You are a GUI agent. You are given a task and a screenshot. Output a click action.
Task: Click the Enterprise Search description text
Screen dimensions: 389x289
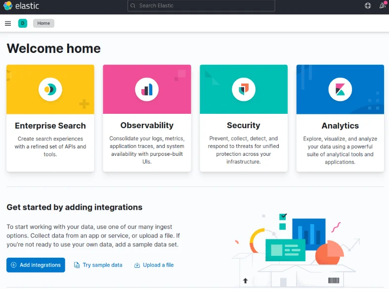click(x=50, y=146)
